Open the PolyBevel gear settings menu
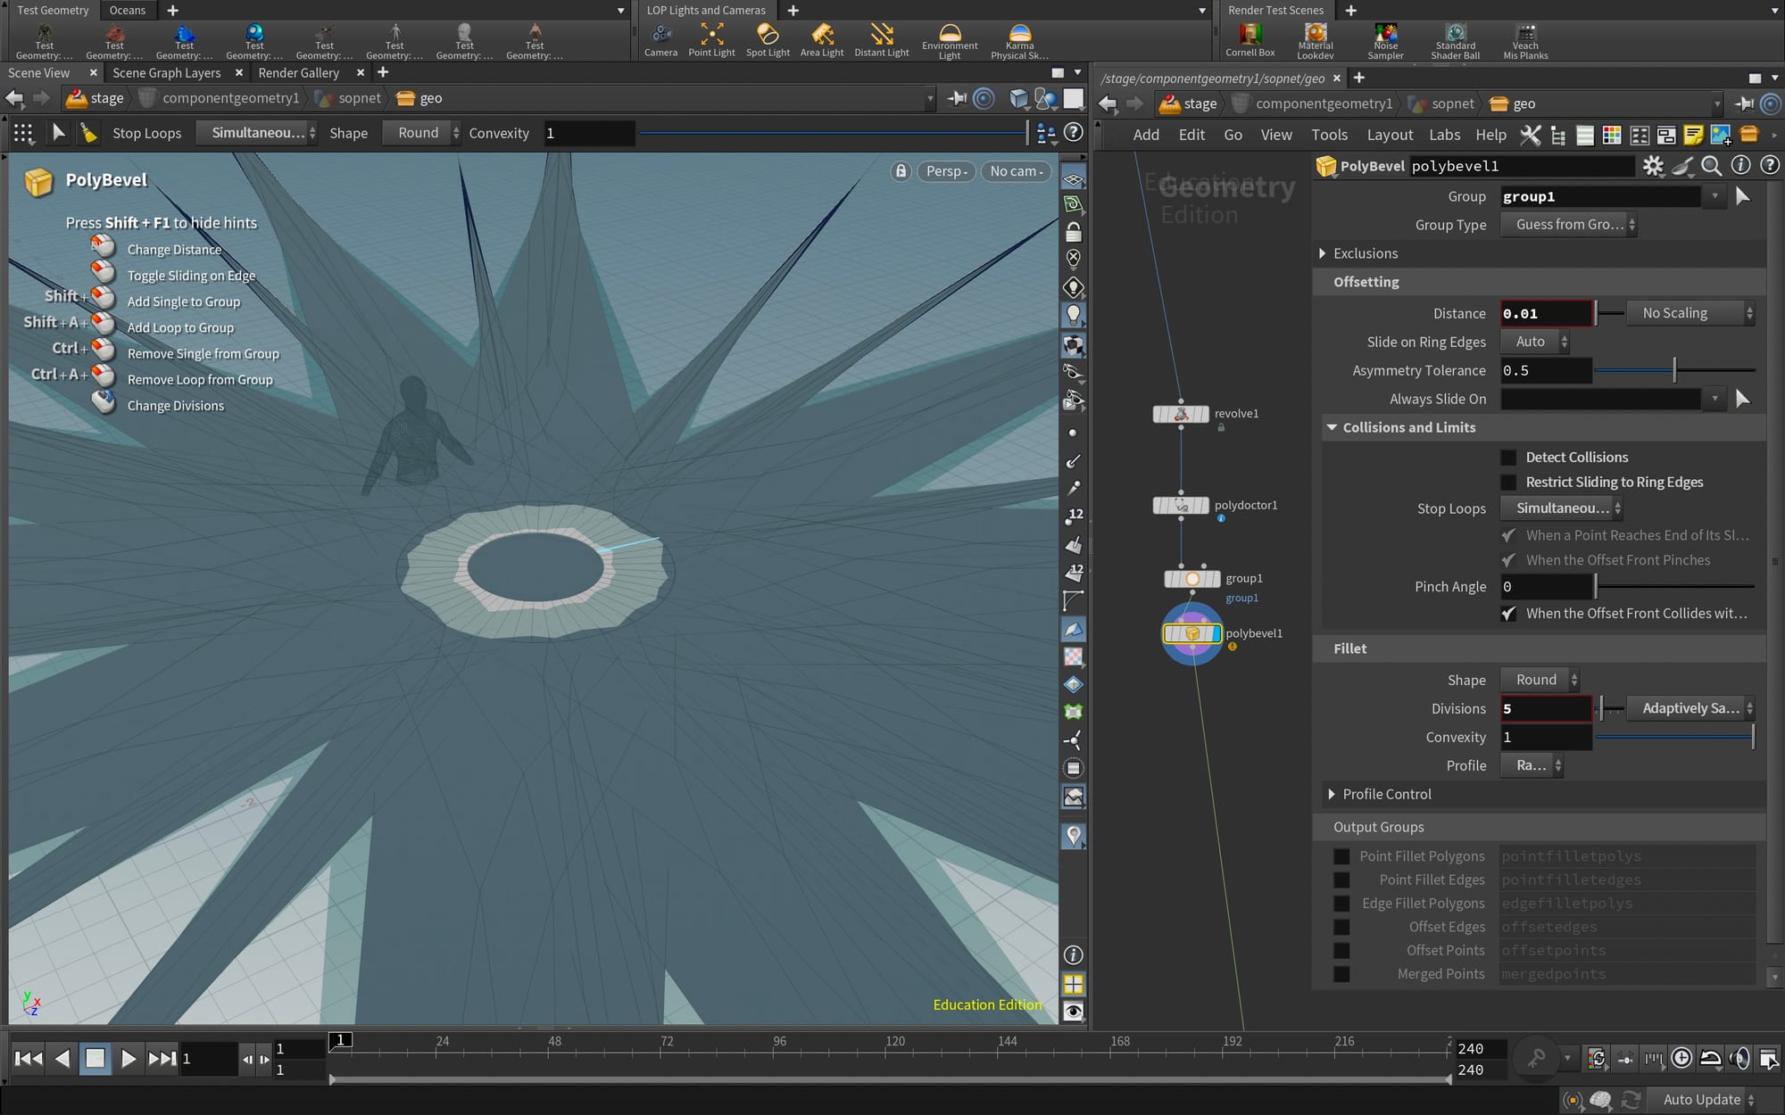Image resolution: width=1785 pixels, height=1115 pixels. 1653,166
